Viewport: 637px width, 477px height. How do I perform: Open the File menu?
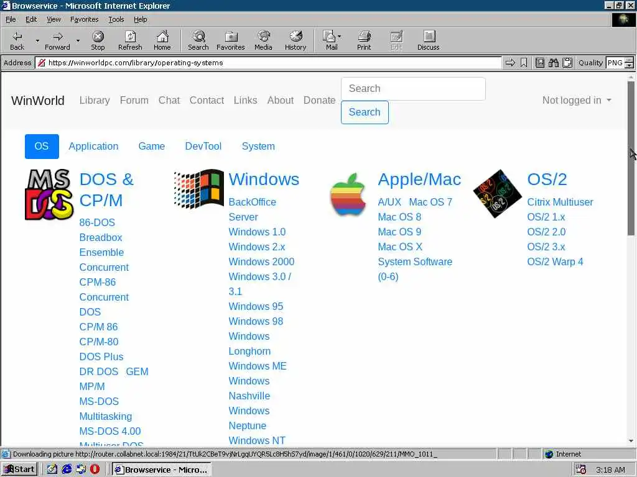(x=11, y=19)
